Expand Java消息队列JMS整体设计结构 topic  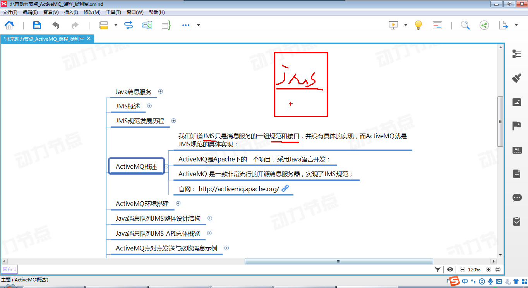(210, 218)
